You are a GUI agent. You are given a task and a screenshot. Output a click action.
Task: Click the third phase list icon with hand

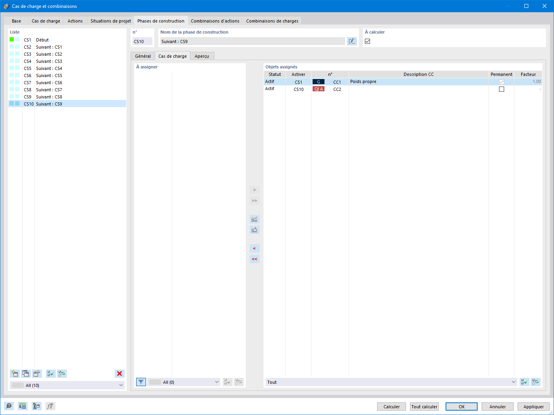[37, 373]
